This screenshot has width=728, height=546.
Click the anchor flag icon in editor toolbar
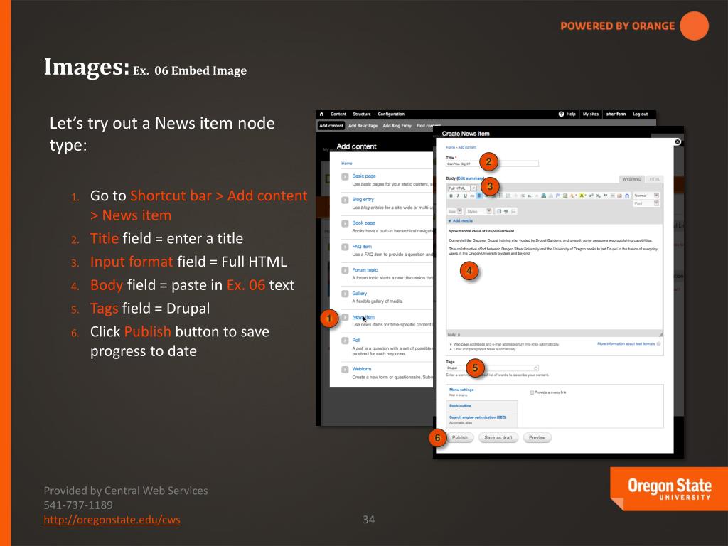point(558,196)
